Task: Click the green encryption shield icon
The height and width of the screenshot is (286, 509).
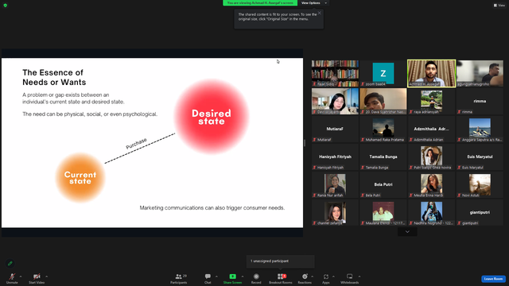Action: pos(6,6)
